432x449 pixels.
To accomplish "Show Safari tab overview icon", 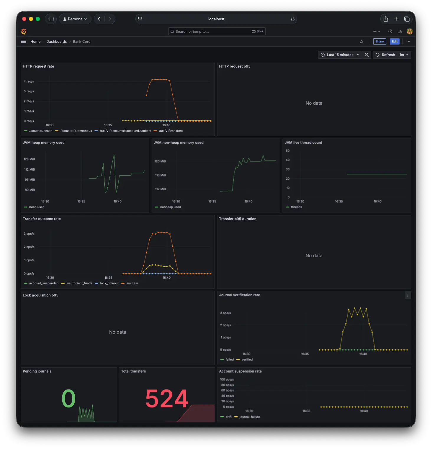I will pyautogui.click(x=407, y=19).
